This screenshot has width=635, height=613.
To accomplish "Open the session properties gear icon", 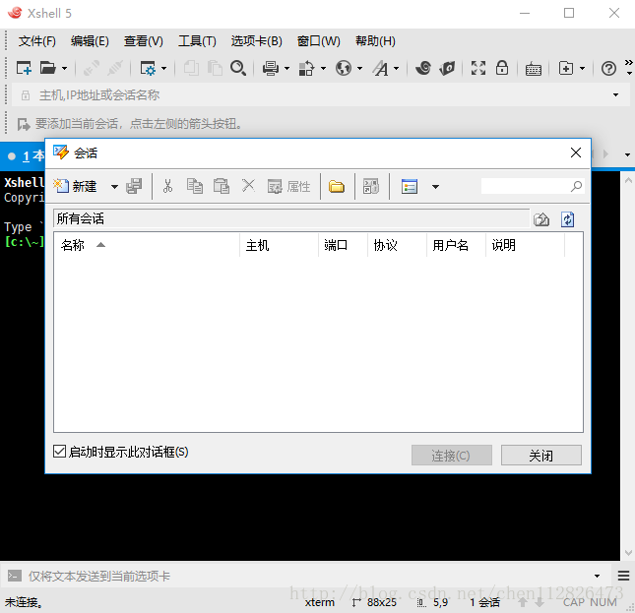I will tap(148, 68).
